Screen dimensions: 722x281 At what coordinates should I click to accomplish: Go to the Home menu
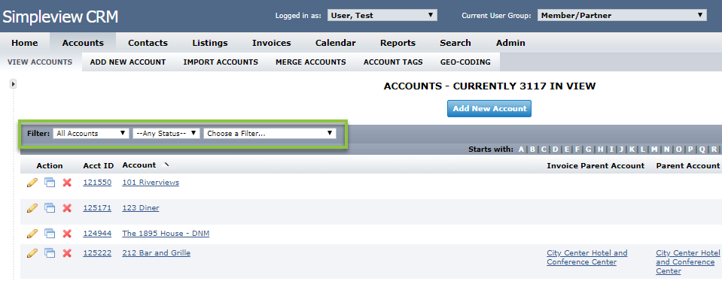(25, 43)
